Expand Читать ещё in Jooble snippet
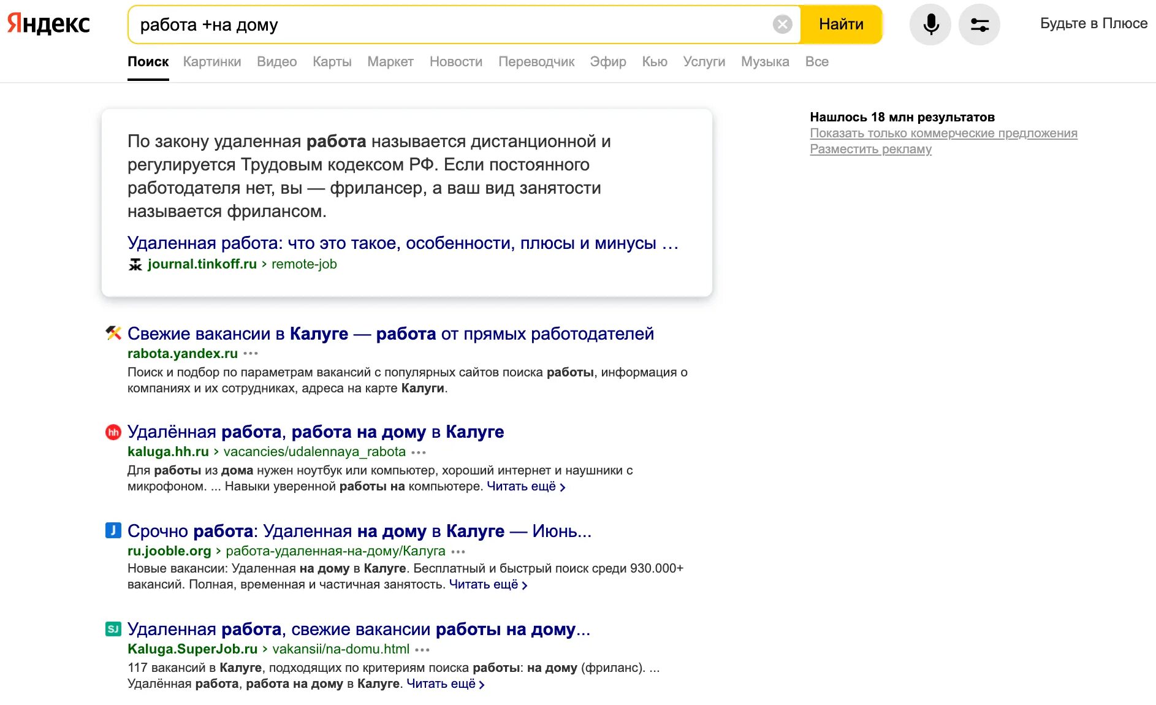The width and height of the screenshot is (1156, 705). pos(489,584)
